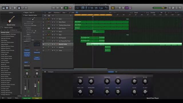Adjust the master volume slider
This screenshot has height=103, width=183.
click(160, 8)
